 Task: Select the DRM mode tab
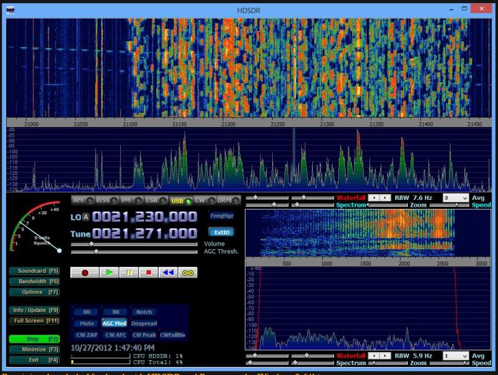(225, 200)
